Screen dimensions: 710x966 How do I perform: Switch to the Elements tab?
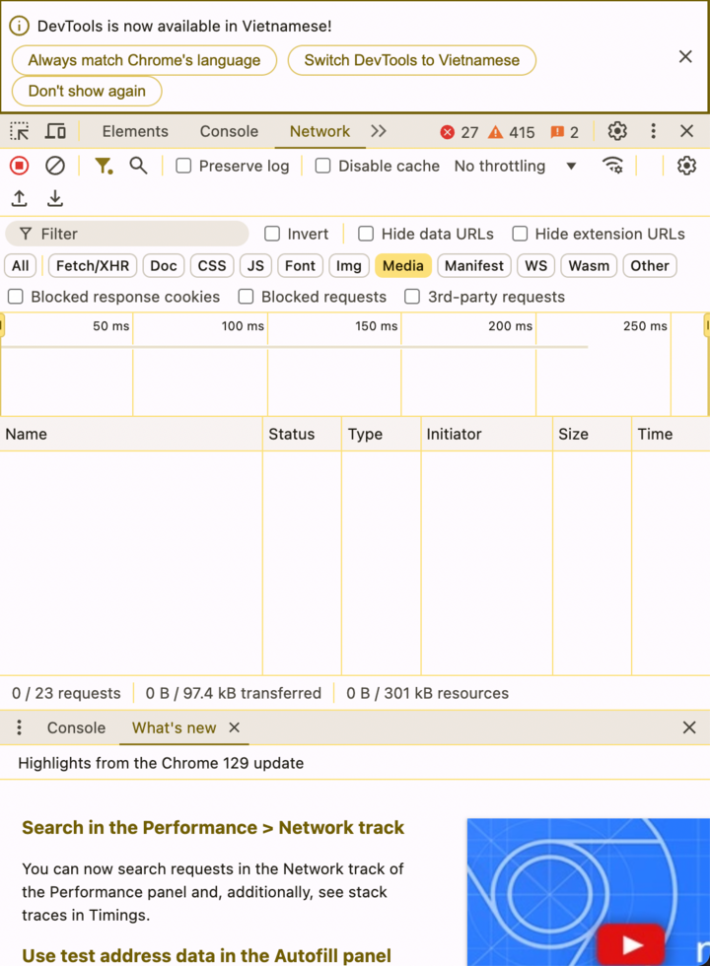(135, 131)
